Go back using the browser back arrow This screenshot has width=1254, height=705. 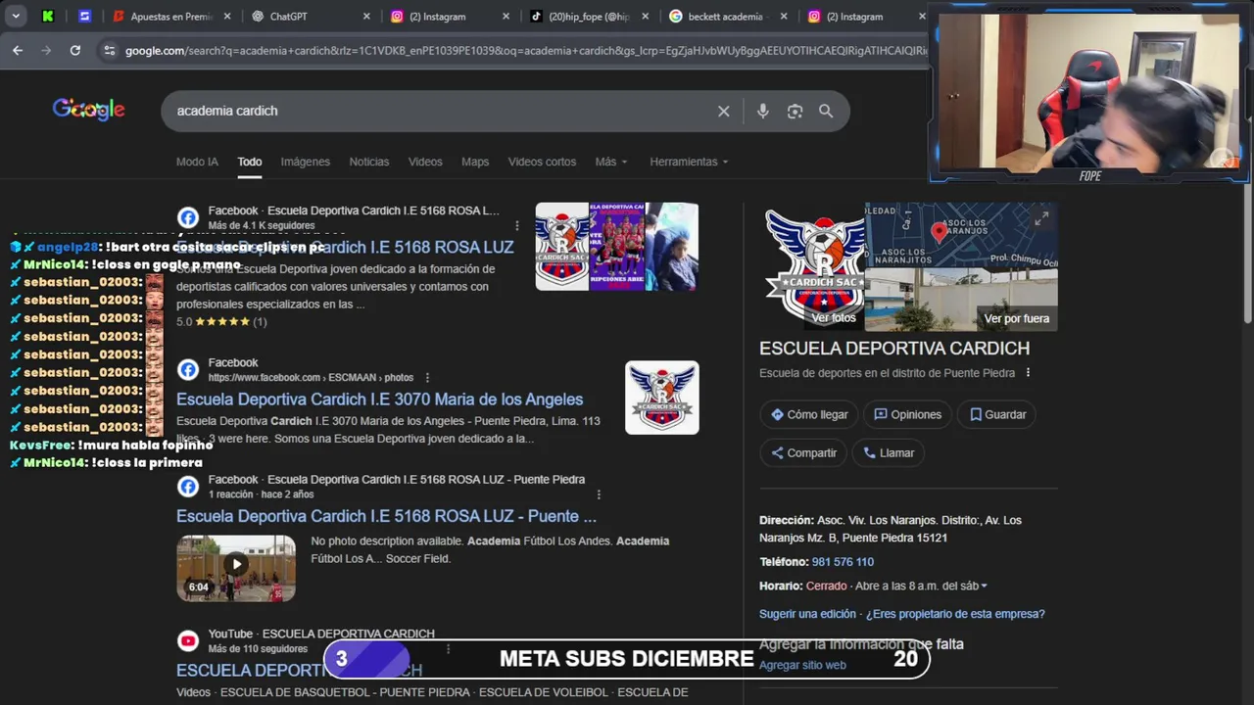(18, 50)
